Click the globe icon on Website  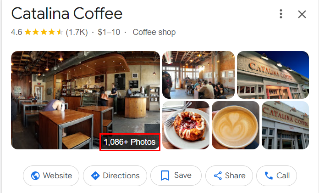(x=35, y=176)
